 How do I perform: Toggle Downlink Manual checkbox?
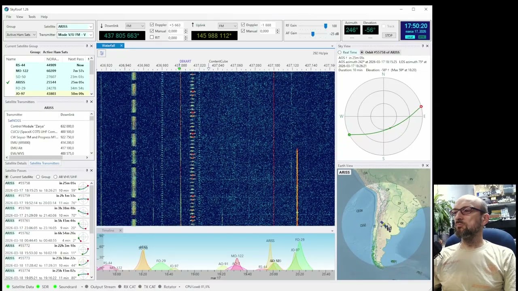tap(152, 31)
